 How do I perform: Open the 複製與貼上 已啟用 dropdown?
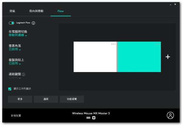click(x=15, y=64)
